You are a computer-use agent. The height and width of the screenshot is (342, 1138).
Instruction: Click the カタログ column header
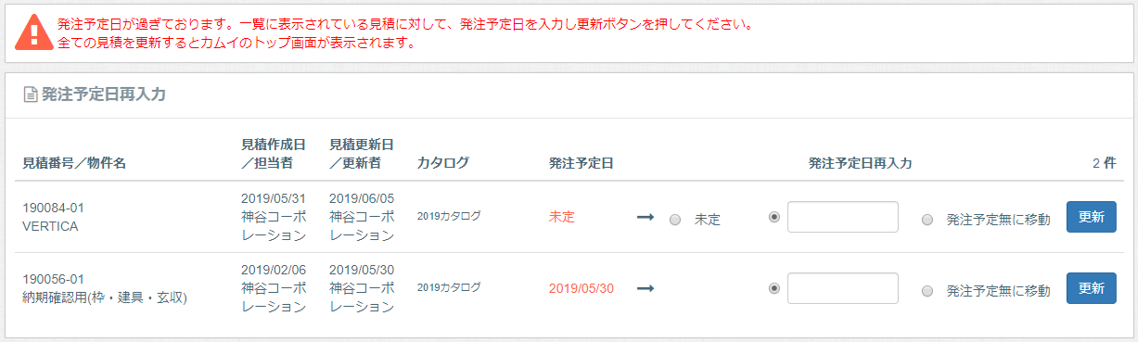coord(443,163)
